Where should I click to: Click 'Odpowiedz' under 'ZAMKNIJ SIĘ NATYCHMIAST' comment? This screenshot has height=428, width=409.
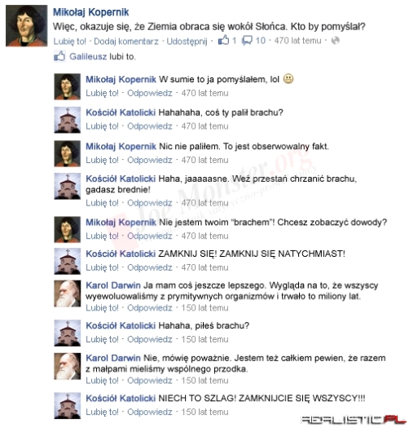click(x=150, y=267)
